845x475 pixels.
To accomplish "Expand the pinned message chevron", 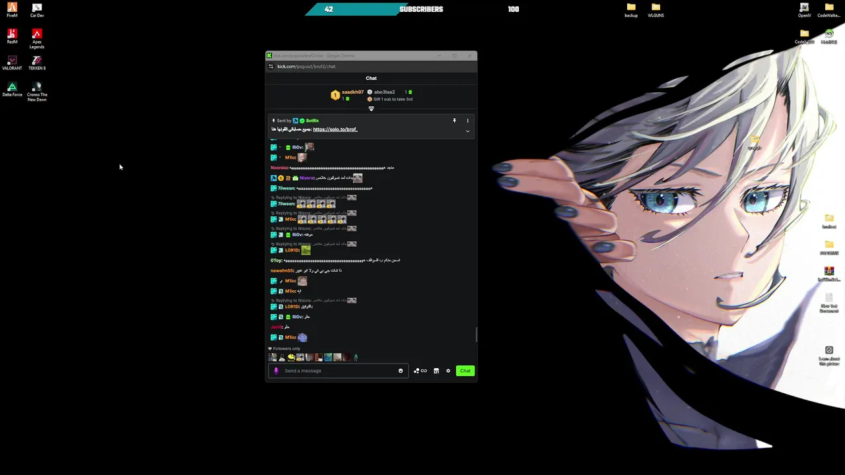I will (x=467, y=131).
